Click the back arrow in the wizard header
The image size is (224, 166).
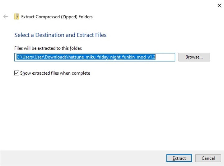5,17
